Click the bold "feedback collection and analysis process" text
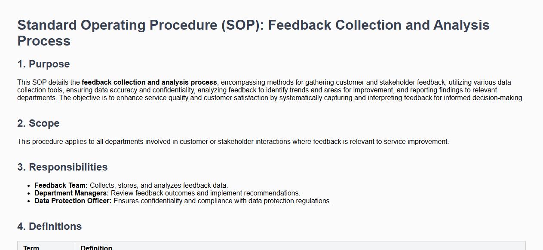This screenshot has height=250, width=543. click(149, 82)
